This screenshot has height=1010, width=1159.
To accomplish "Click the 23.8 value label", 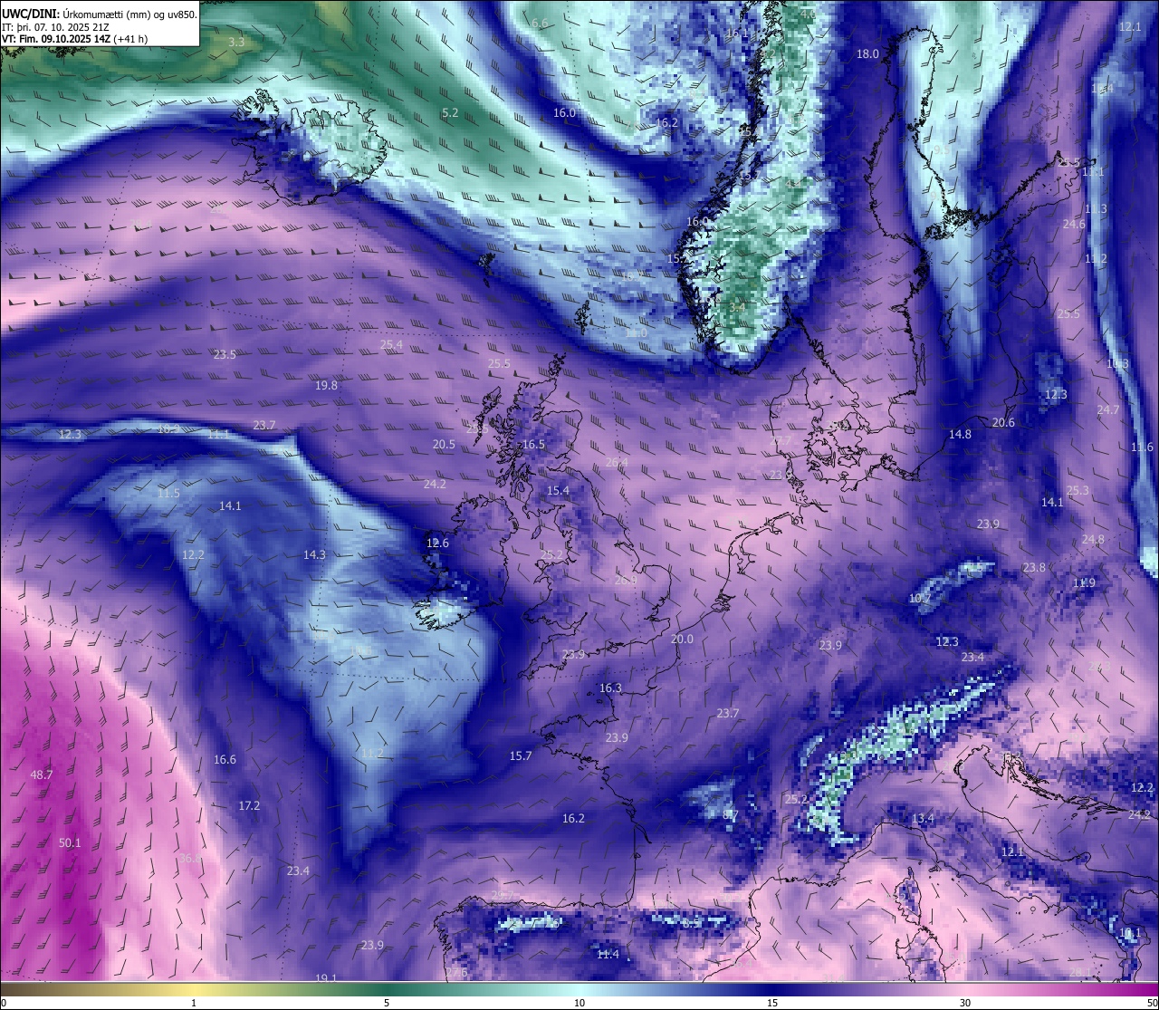I will coord(1034,567).
